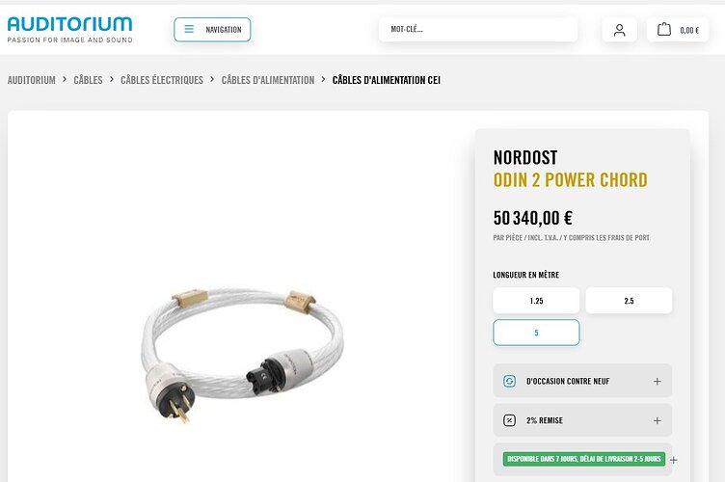Click Câbles d'alimentation CEI breadcrumb
Screen dimensions: 725x482
[x=386, y=80]
